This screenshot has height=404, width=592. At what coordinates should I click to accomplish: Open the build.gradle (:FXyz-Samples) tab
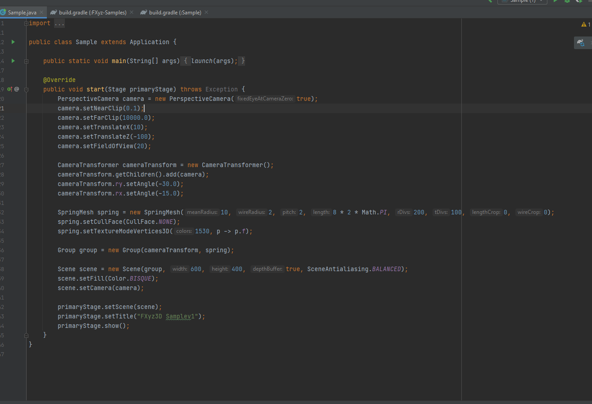(x=92, y=13)
